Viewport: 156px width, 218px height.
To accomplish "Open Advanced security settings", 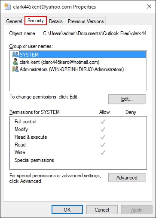I will [x=127, y=178].
